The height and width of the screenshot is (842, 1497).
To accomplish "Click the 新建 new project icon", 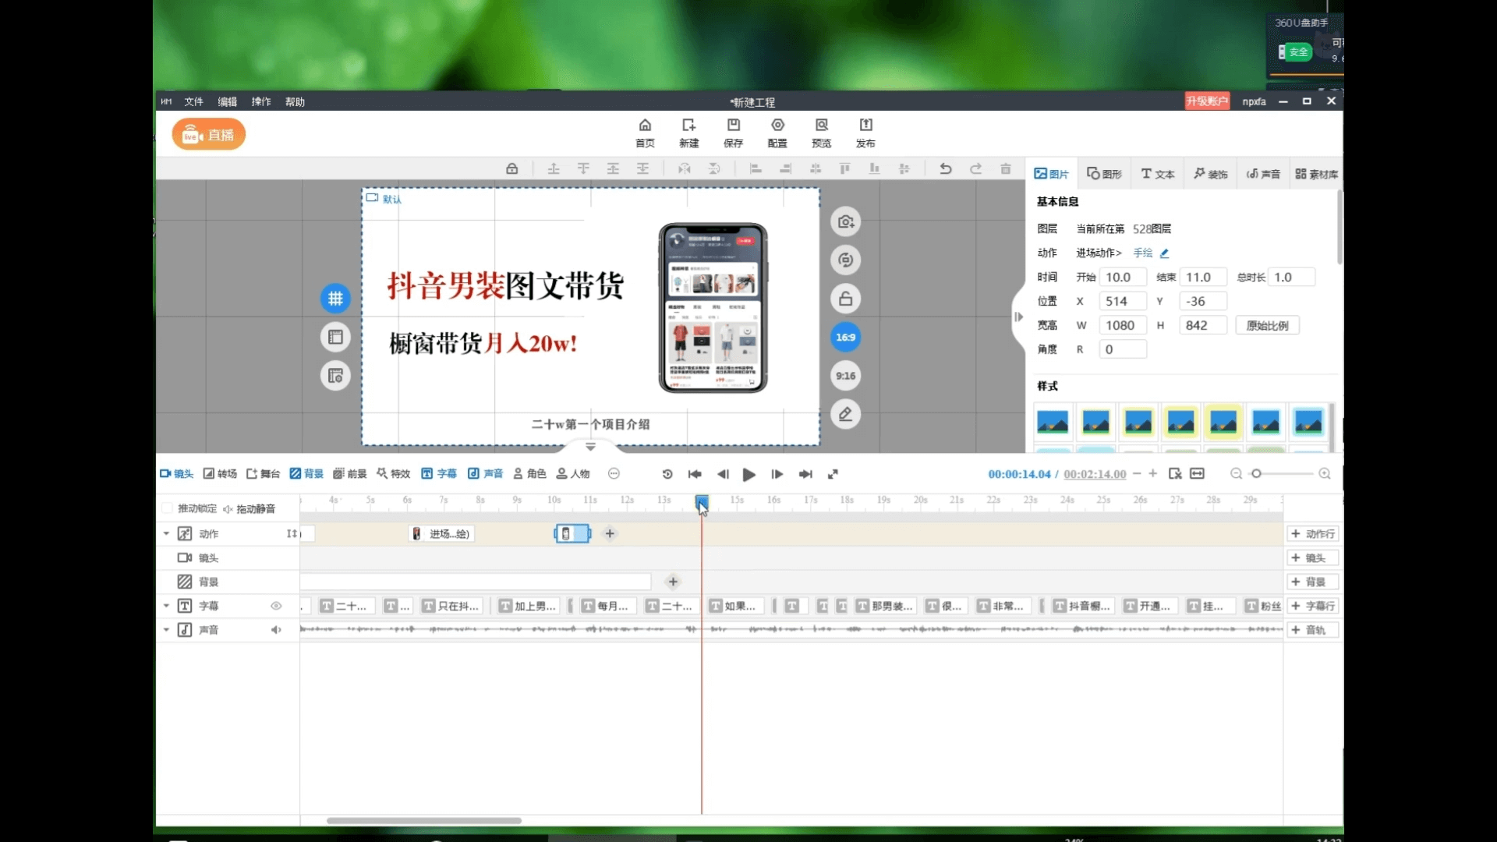I will pyautogui.click(x=688, y=133).
